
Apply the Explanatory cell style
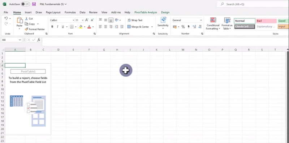(x=266, y=26)
